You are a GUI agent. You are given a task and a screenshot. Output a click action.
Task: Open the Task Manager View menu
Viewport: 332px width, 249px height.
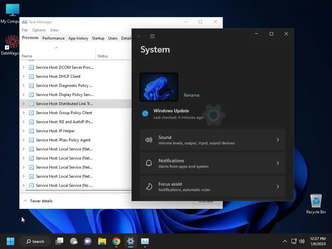click(54, 30)
